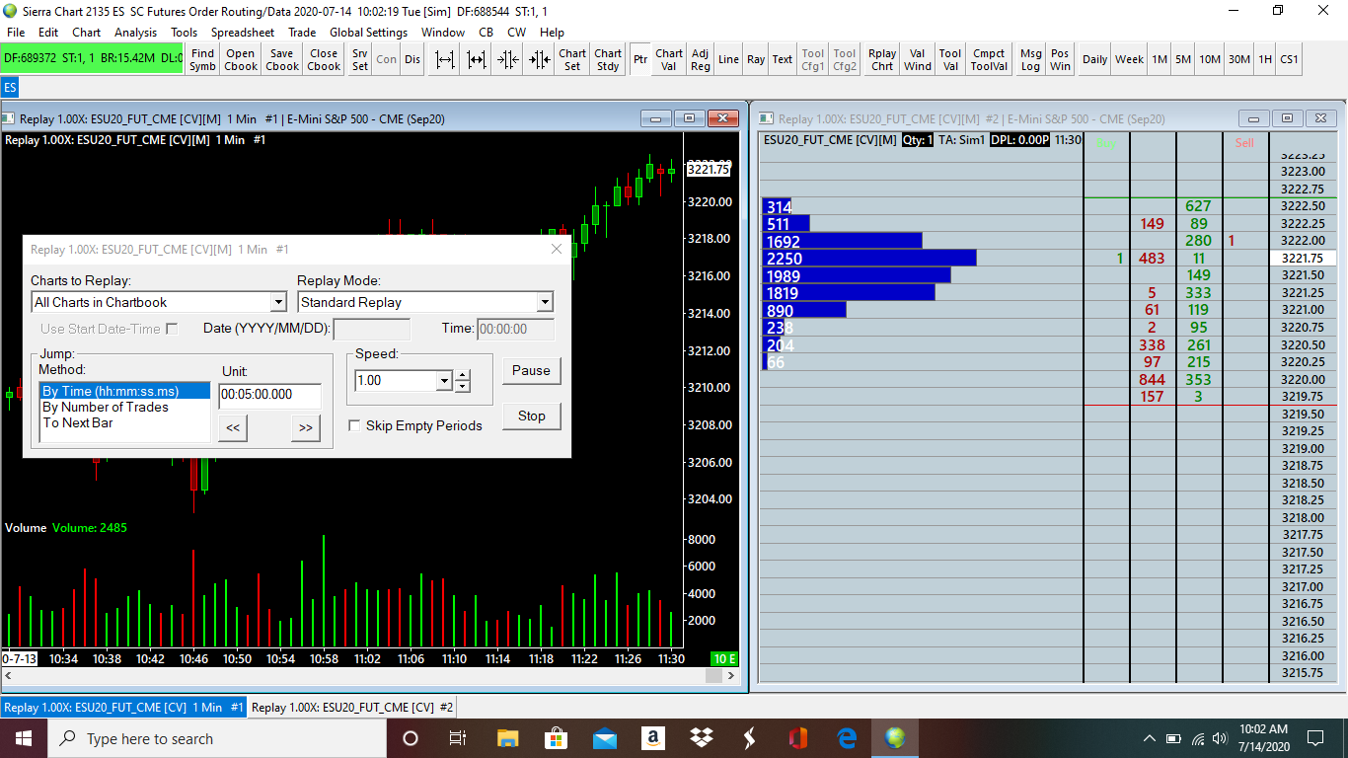Expand the Charts to Replay dropdown
Viewport: 1348px width, 758px height.
(x=277, y=302)
